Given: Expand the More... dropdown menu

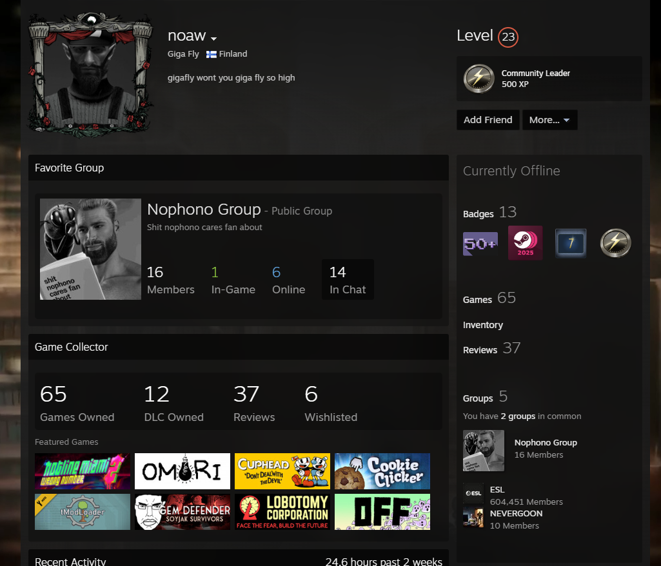Looking at the screenshot, I should click(x=549, y=120).
